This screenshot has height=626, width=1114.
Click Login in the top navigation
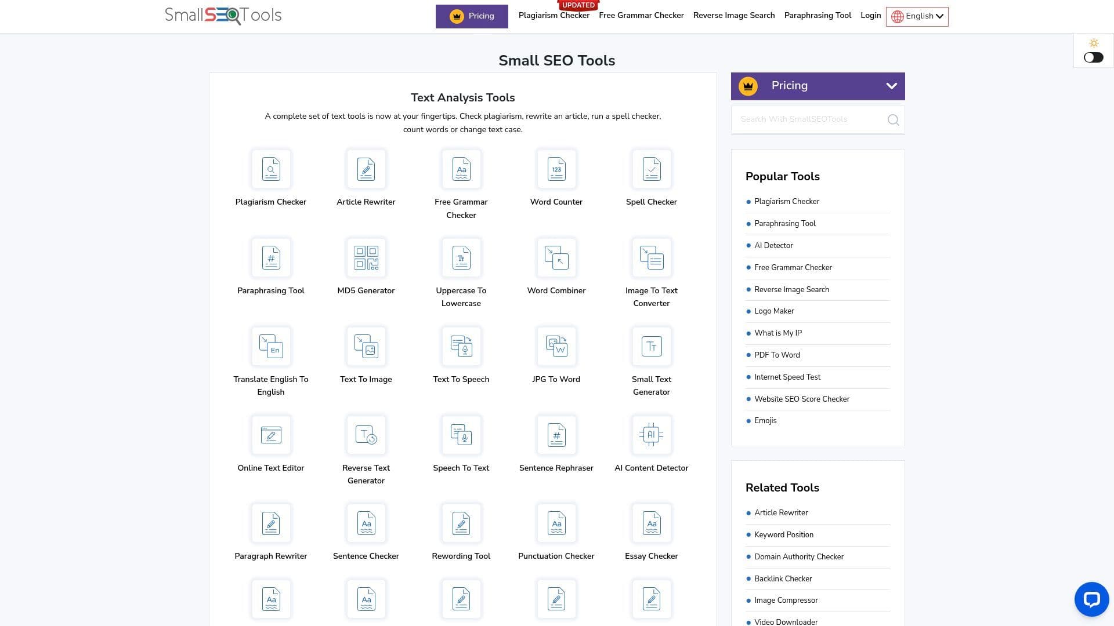coord(870,16)
